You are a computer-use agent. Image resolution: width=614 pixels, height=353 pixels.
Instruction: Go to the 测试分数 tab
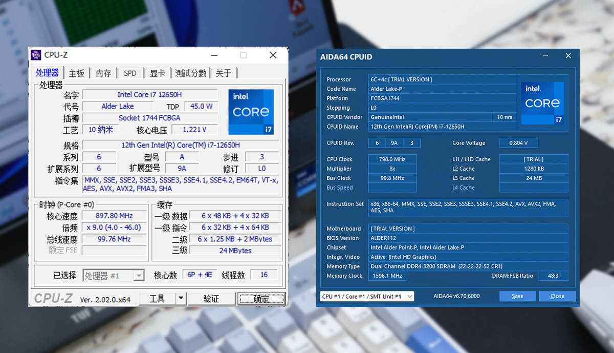[190, 73]
